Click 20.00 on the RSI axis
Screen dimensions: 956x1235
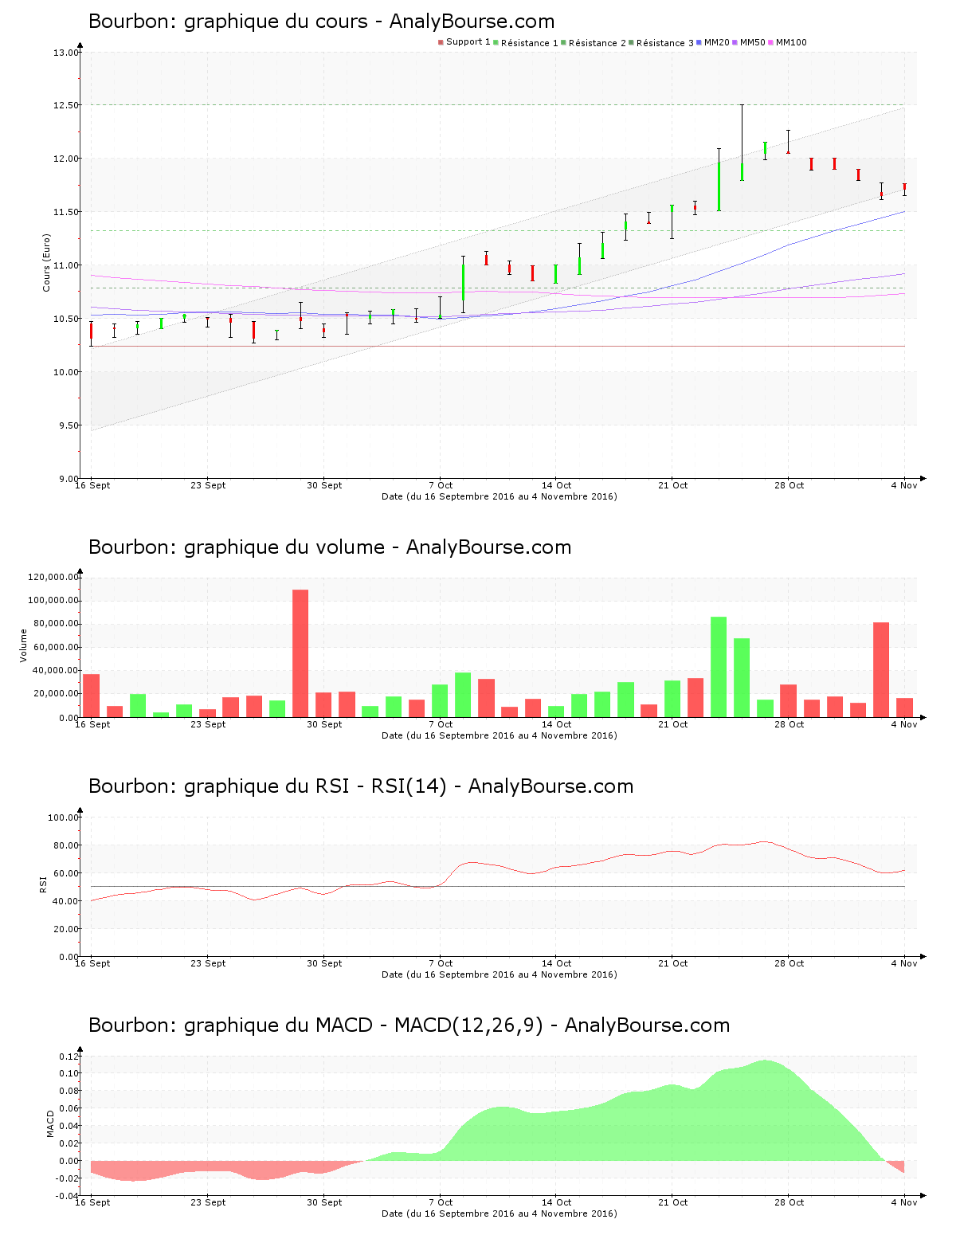[65, 929]
